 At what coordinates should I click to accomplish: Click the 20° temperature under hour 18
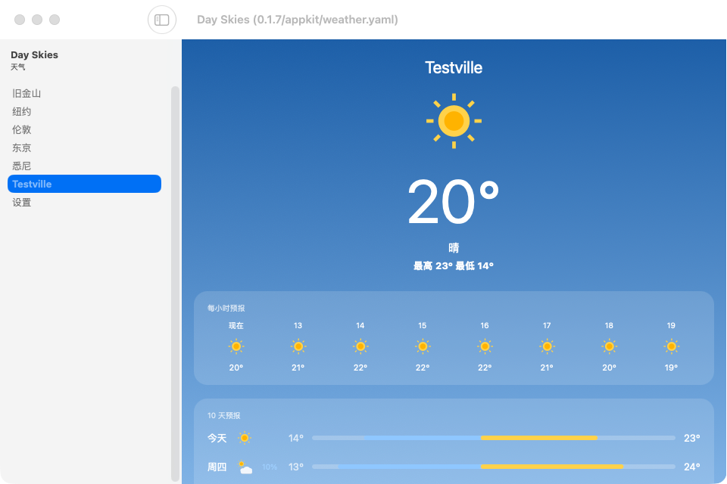pyautogui.click(x=609, y=368)
